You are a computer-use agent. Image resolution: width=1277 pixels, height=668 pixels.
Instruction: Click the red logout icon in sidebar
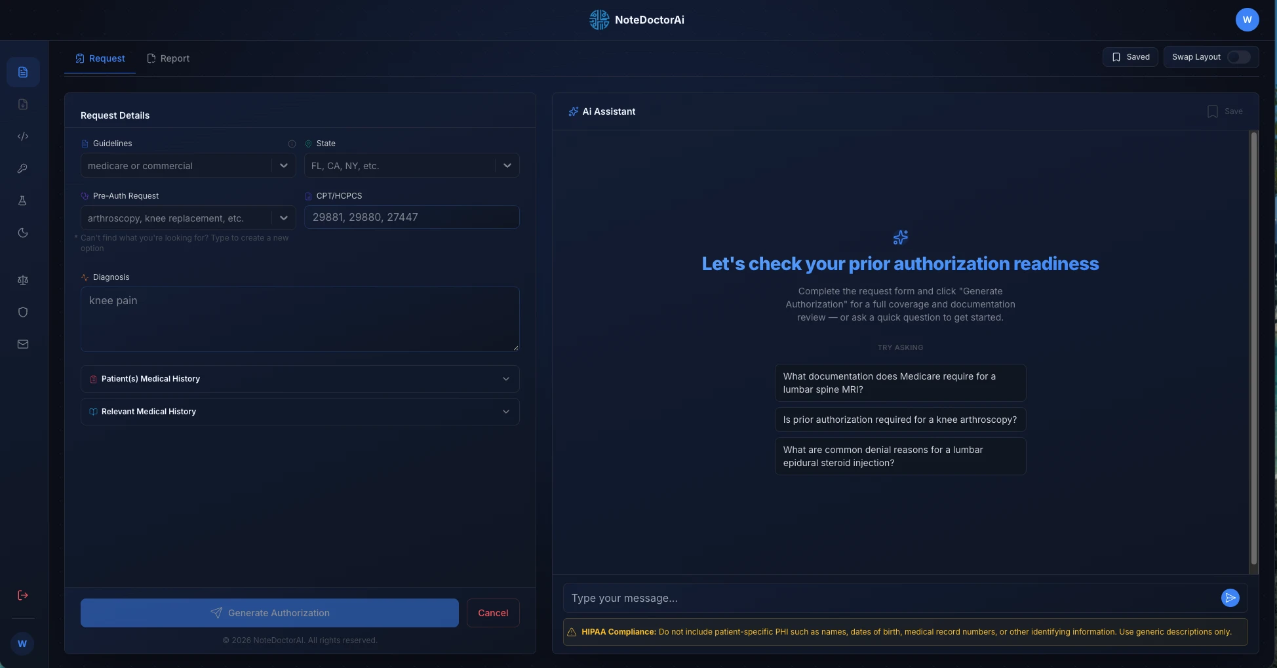pyautogui.click(x=23, y=595)
